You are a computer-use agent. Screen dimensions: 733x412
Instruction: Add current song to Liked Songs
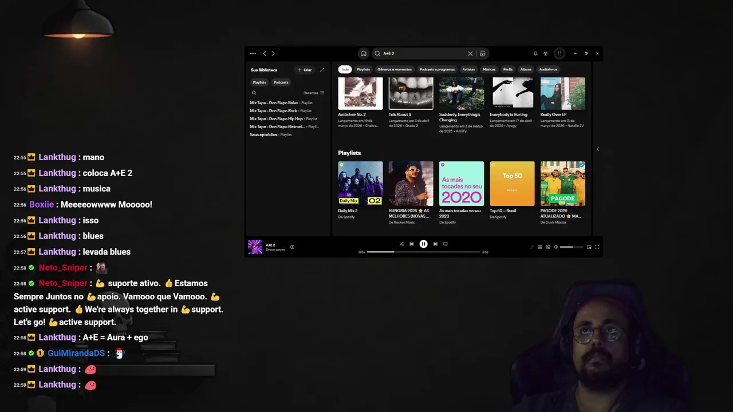(x=292, y=247)
